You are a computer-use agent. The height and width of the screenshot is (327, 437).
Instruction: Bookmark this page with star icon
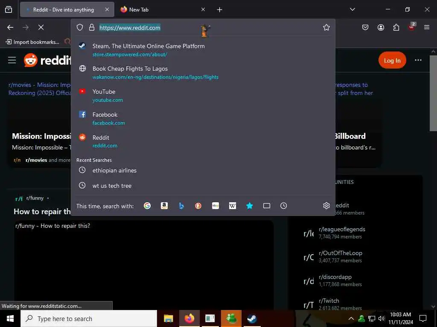[x=326, y=27]
